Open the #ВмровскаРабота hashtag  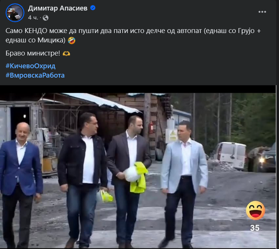pyautogui.click(x=35, y=75)
